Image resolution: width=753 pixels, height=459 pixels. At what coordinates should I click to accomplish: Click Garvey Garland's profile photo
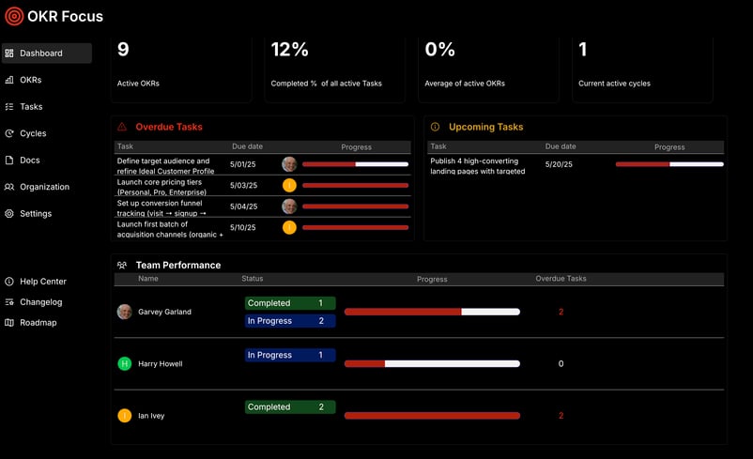pos(124,312)
